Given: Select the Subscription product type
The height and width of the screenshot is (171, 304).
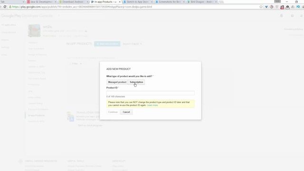Looking at the screenshot, I should click(x=136, y=82).
